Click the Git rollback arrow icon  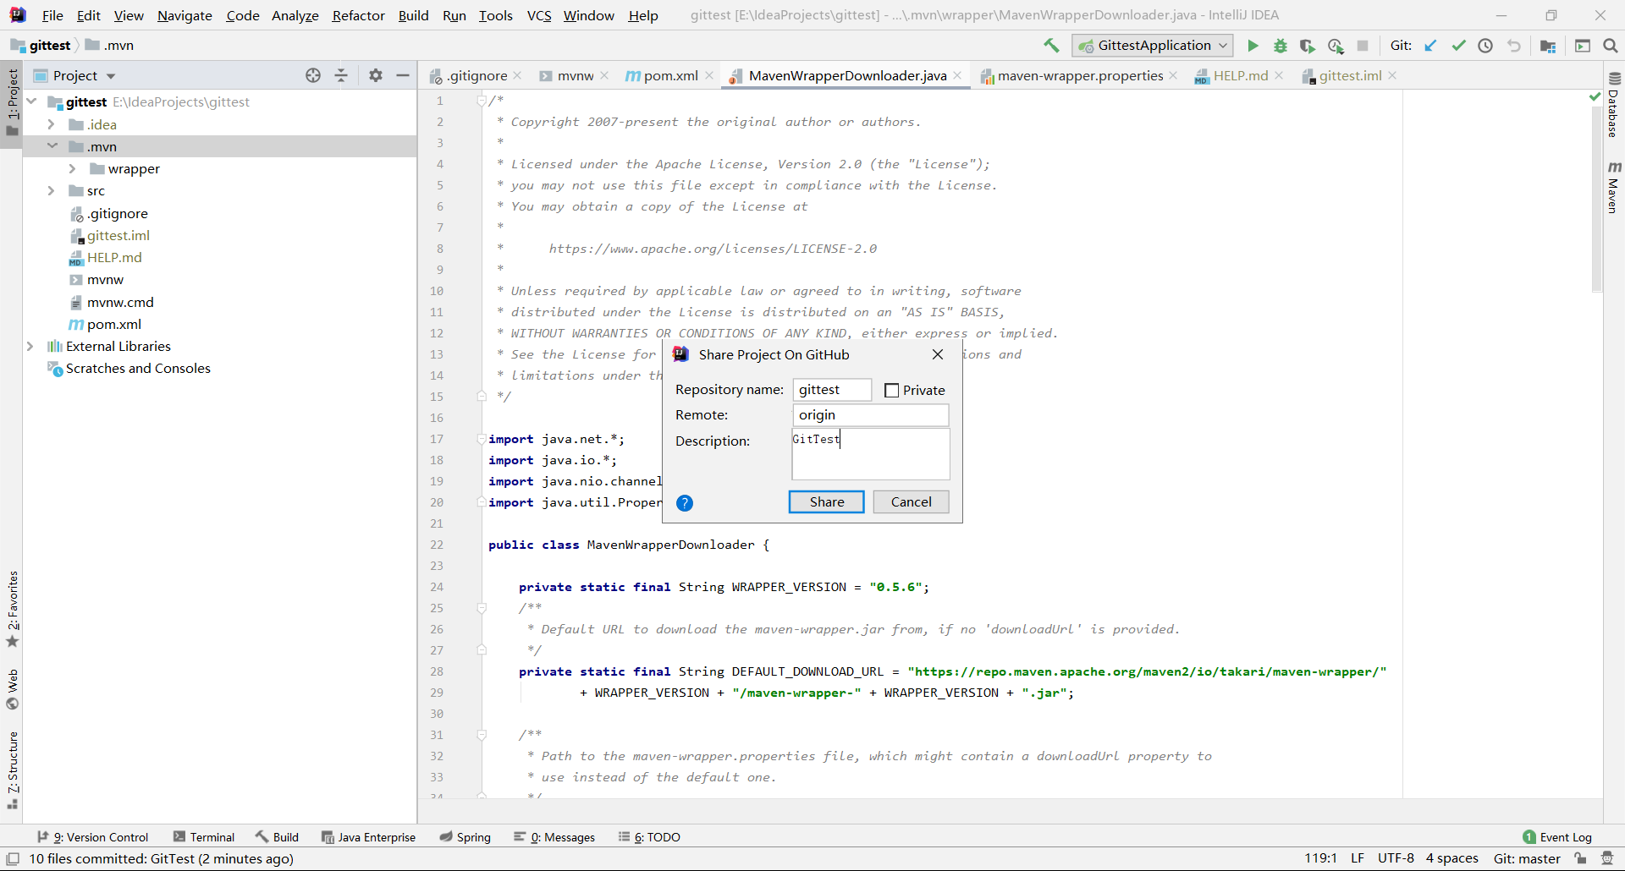pyautogui.click(x=1514, y=46)
